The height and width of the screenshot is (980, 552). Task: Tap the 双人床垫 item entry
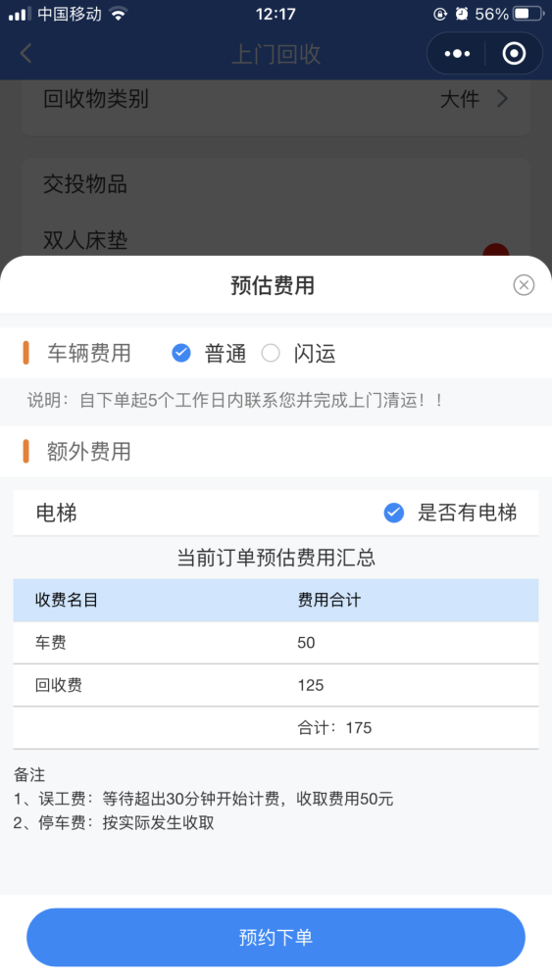tap(85, 240)
